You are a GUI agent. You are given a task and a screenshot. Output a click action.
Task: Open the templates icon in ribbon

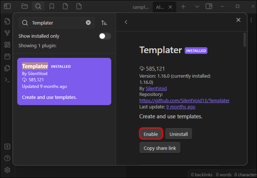(x=7, y=68)
